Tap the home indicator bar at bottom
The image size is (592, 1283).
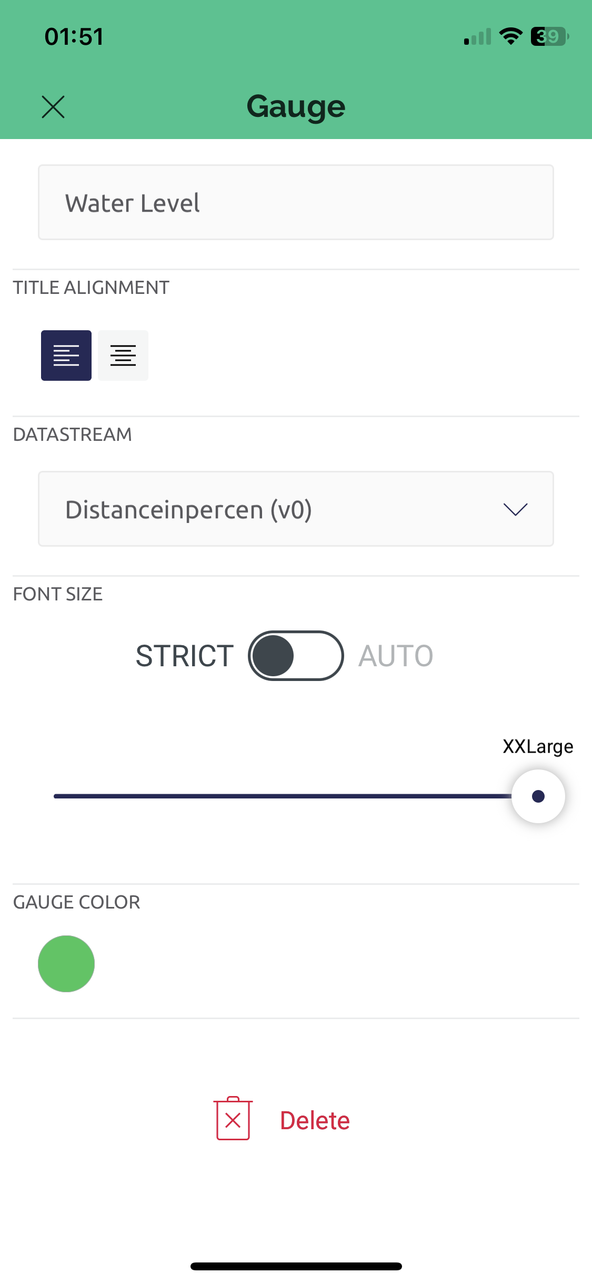tap(296, 1266)
